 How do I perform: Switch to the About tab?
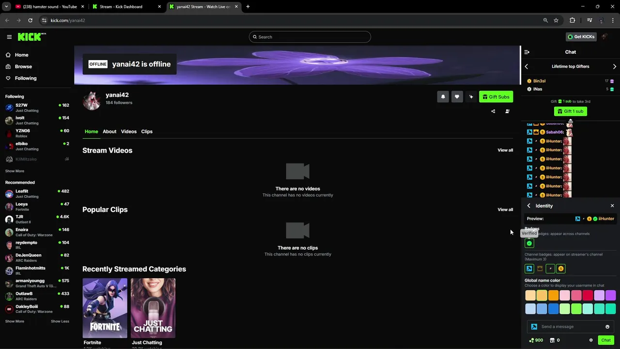coord(109,131)
